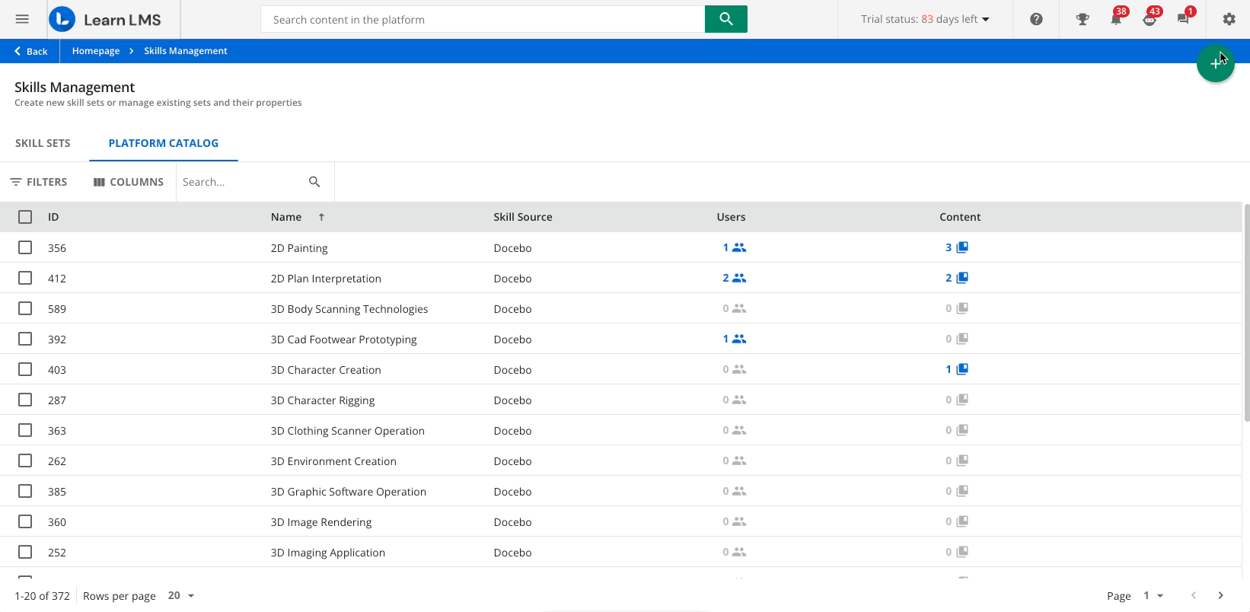Open the gamification trophy icon
This screenshot has width=1250, height=612.
click(x=1082, y=19)
